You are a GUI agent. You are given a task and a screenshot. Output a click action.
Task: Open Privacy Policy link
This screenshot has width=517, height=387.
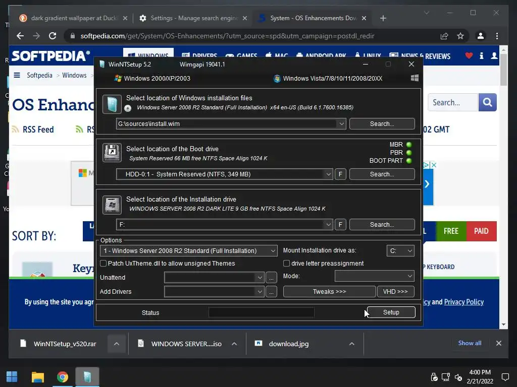(x=463, y=302)
